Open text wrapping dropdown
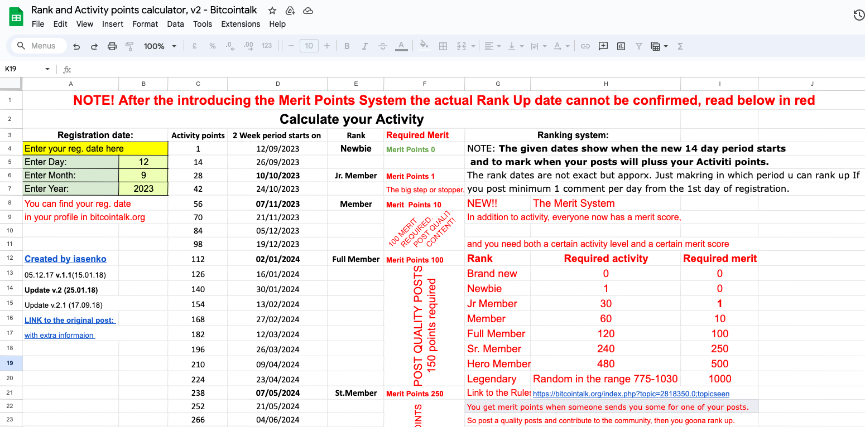The width and height of the screenshot is (865, 427). point(538,46)
